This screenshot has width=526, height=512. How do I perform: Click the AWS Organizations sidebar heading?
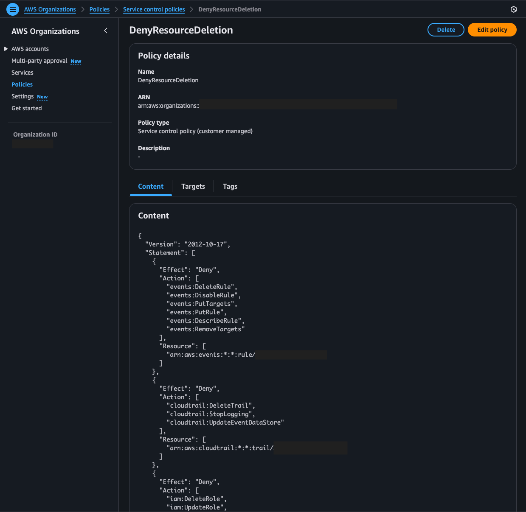45,31
